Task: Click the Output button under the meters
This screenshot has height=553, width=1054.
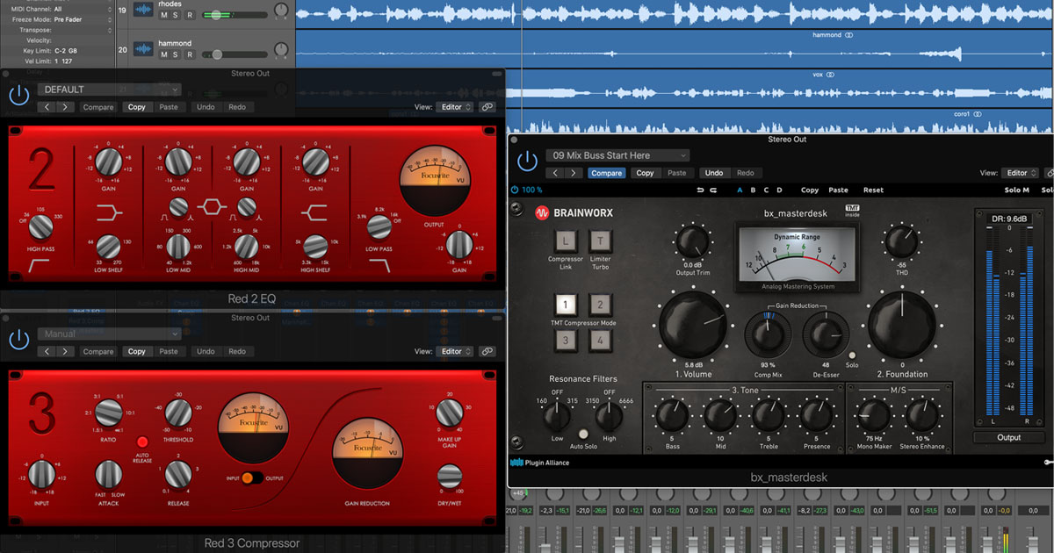Action: [x=1008, y=437]
